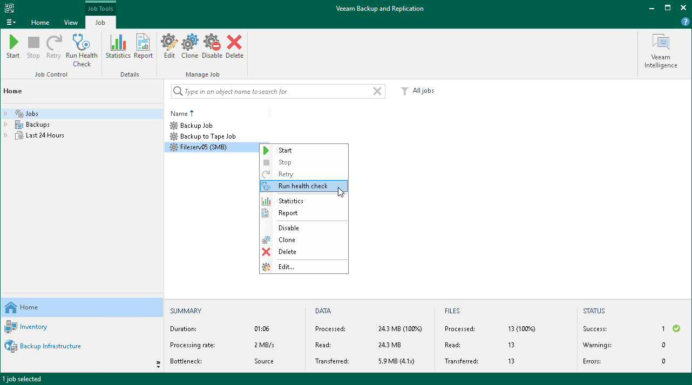Click the Clone job ribbon icon
Image resolution: width=692 pixels, height=385 pixels.
pos(189,47)
